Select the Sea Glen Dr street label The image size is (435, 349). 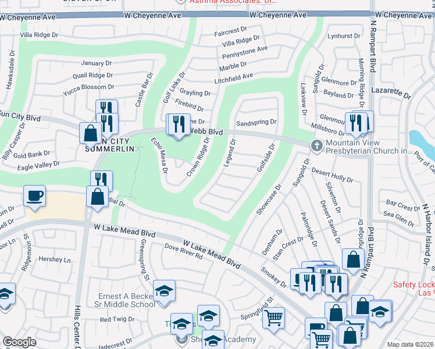399,219
